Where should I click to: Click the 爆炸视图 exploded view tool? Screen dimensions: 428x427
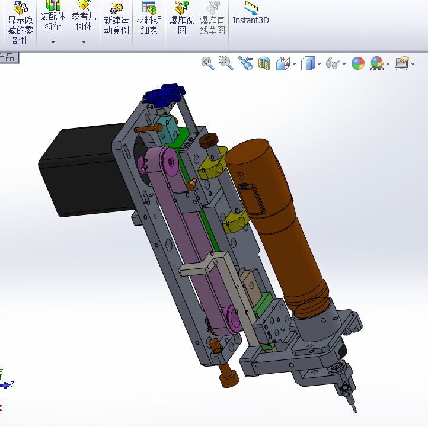tap(181, 18)
